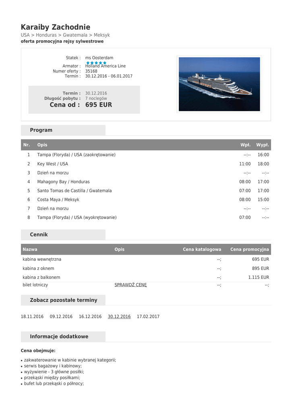This screenshot has height=412, width=292.
Task: Select the 17.02.2017 cruise date
Action: click(148, 317)
